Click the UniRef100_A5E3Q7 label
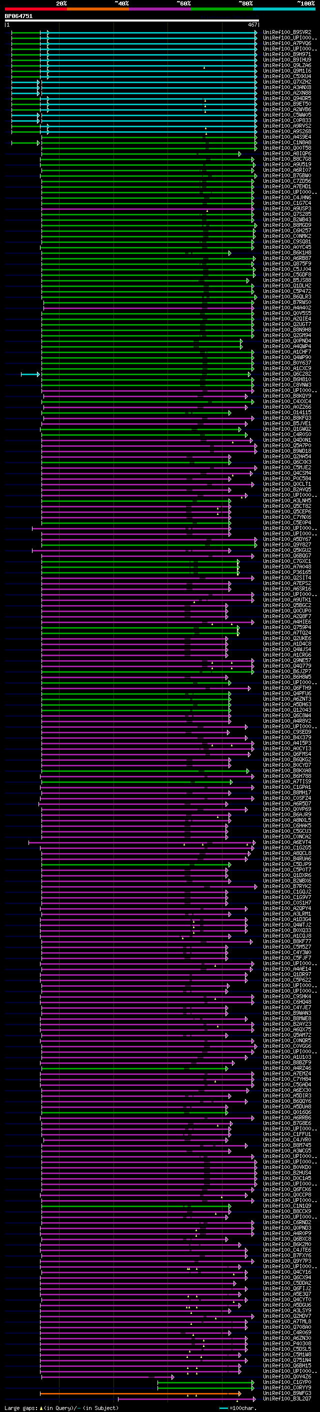The image size is (320, 1412). coord(287,1294)
